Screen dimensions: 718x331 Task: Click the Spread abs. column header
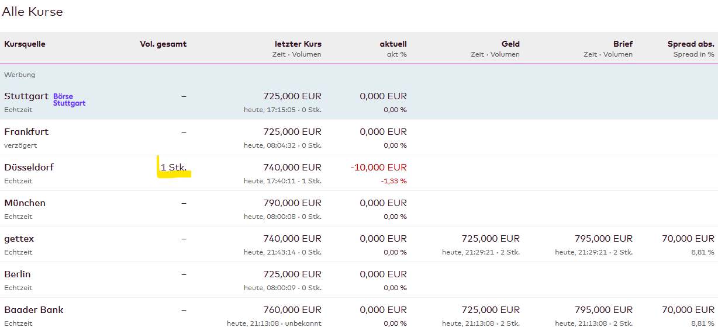pyautogui.click(x=691, y=44)
